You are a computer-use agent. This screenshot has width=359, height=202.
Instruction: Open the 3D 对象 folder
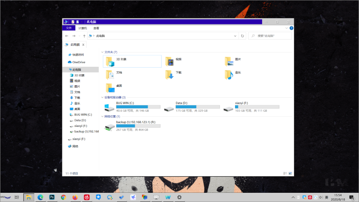[x=120, y=61]
